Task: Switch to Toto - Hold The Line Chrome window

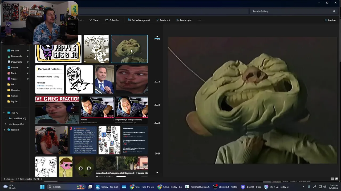Action: [142, 187]
